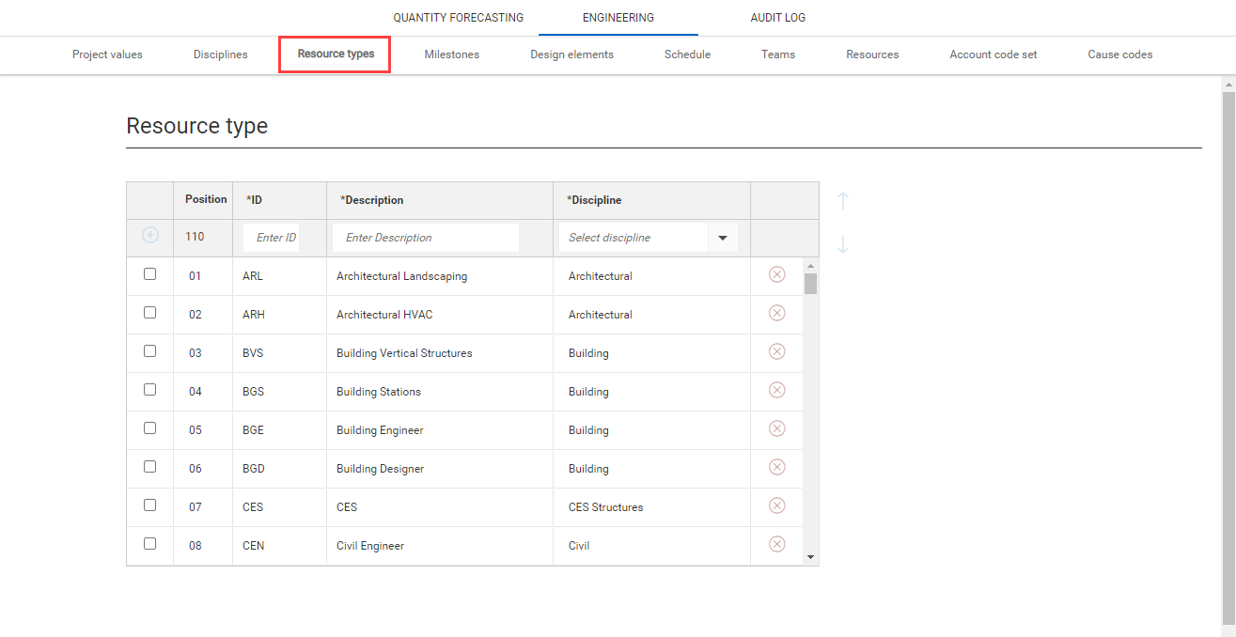
Task: Remove the Building Engineer resource type
Action: (777, 428)
